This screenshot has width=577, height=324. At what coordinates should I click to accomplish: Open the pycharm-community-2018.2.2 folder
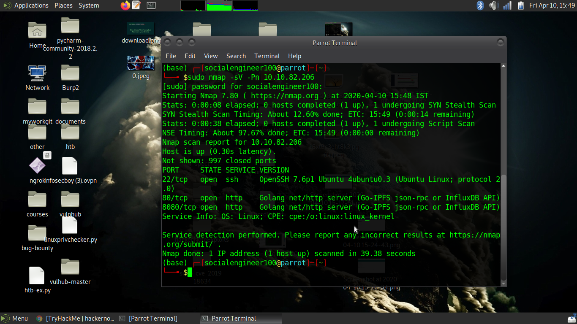pyautogui.click(x=70, y=38)
